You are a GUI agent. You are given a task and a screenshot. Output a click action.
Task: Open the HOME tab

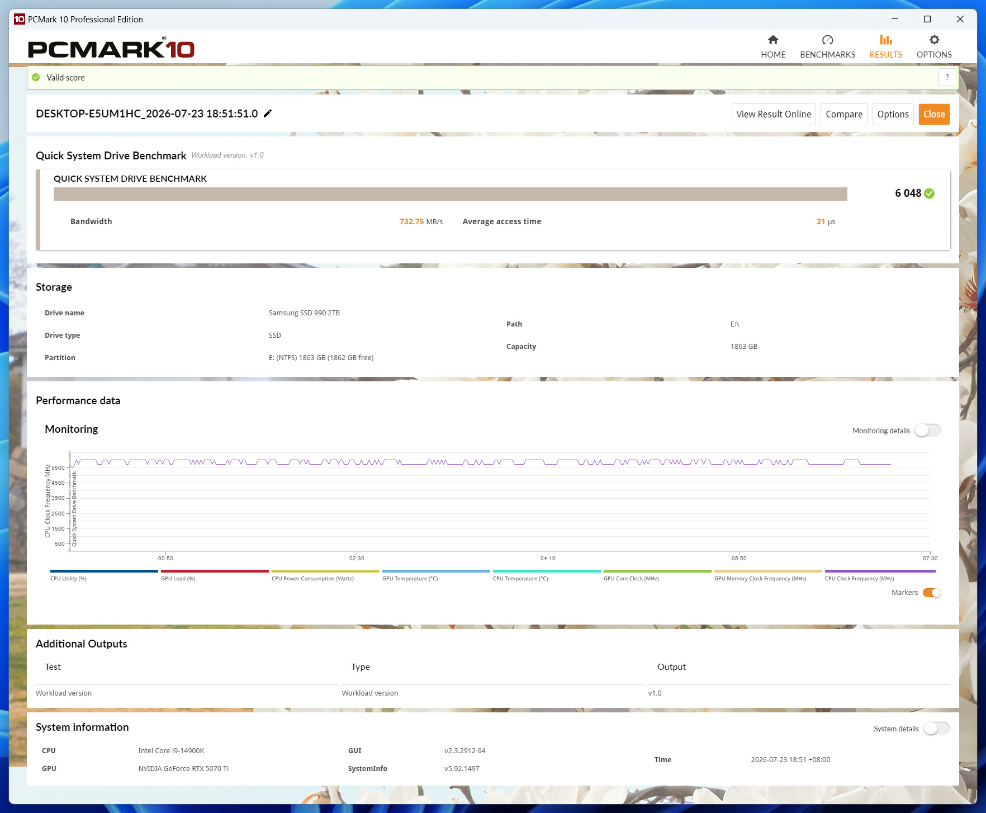tap(773, 47)
